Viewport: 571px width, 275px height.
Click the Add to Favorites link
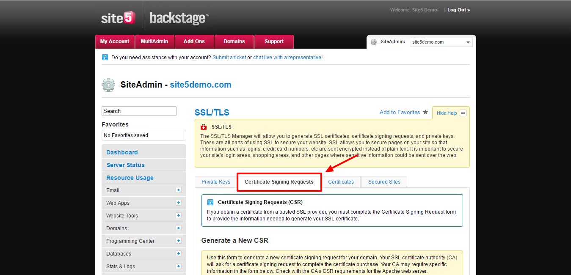[400, 112]
